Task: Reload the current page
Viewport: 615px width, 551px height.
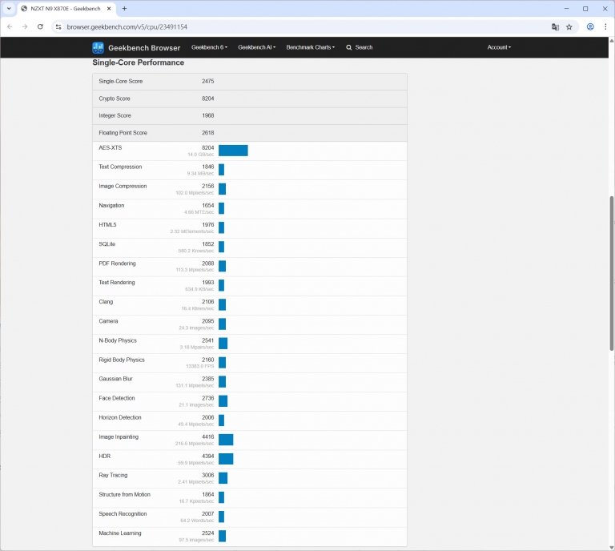Action: tap(40, 26)
